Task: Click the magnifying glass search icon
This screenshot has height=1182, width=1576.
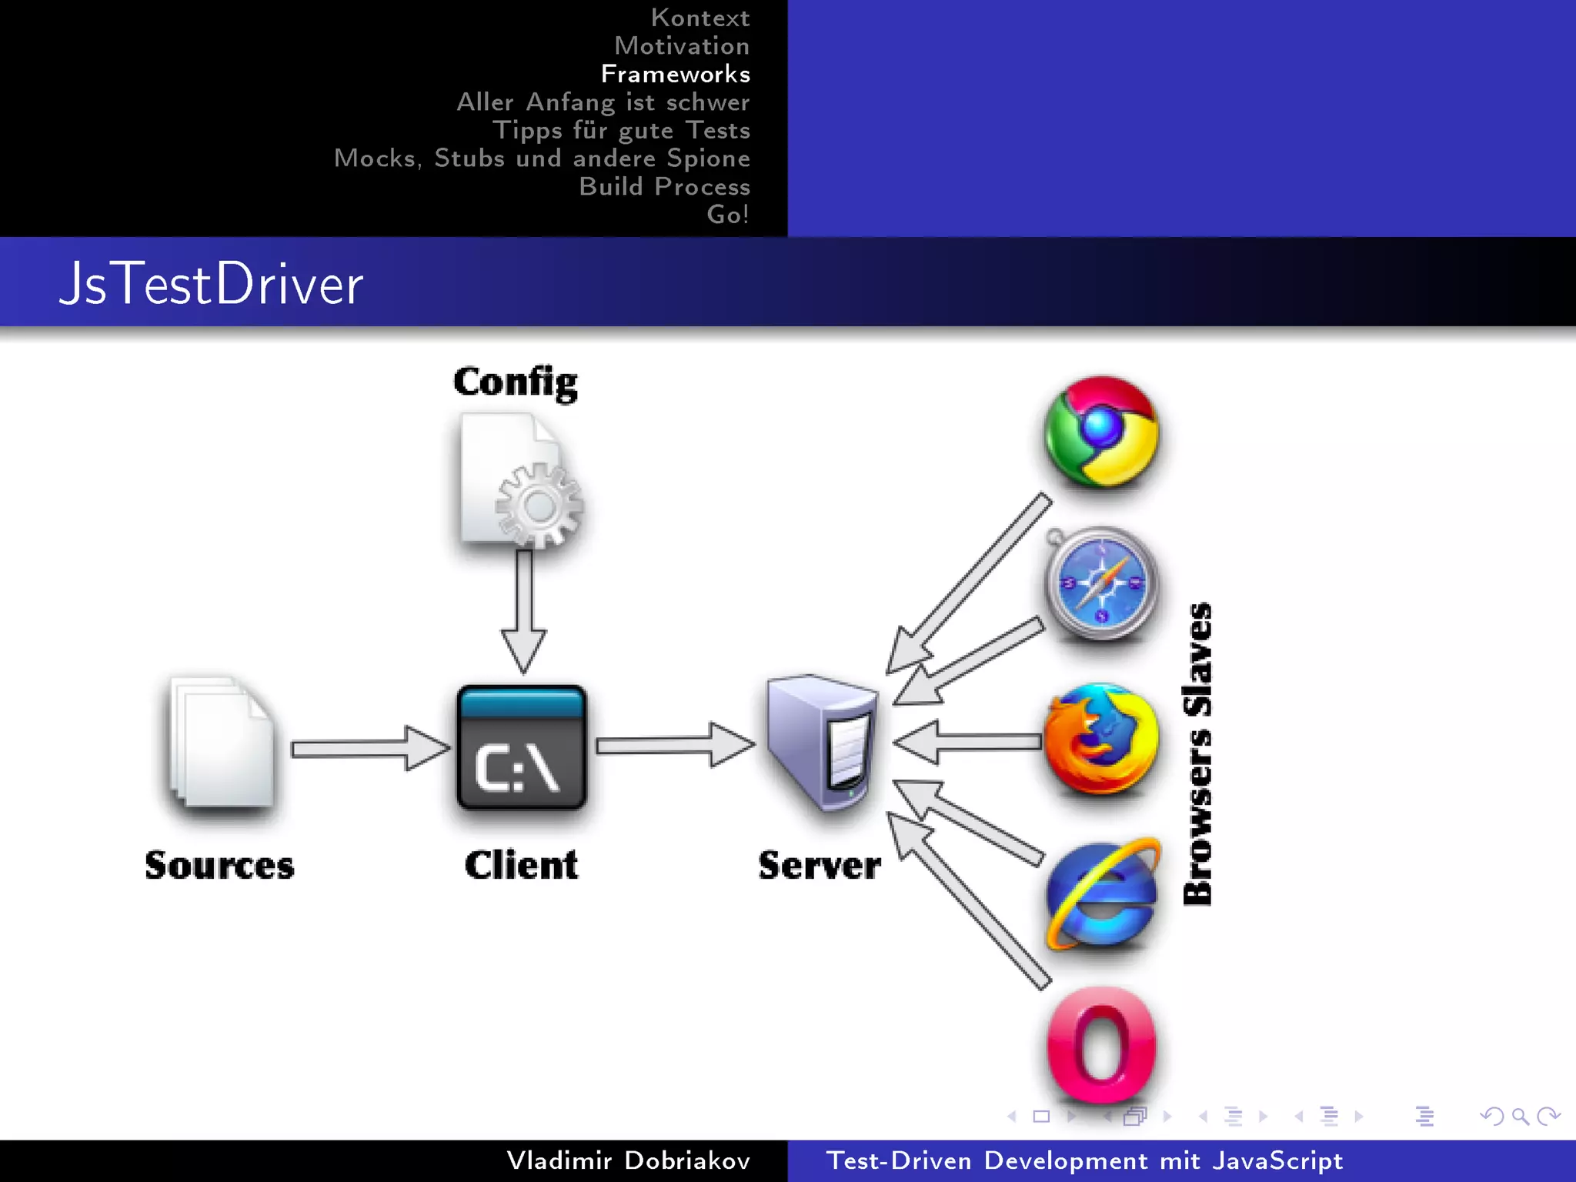Action: (x=1520, y=1116)
